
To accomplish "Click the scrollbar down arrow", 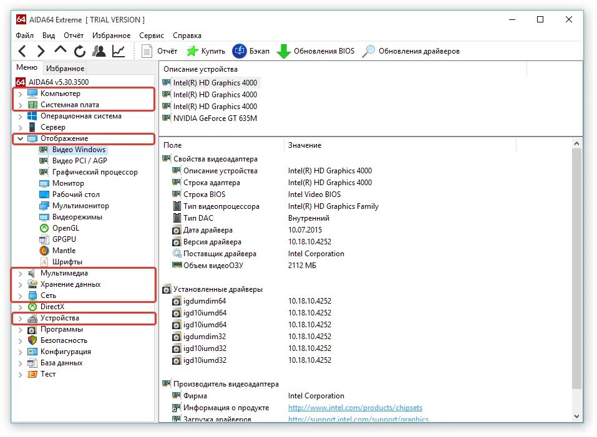I will (x=576, y=416).
